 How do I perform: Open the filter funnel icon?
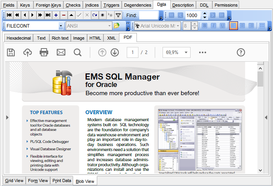[118, 15]
